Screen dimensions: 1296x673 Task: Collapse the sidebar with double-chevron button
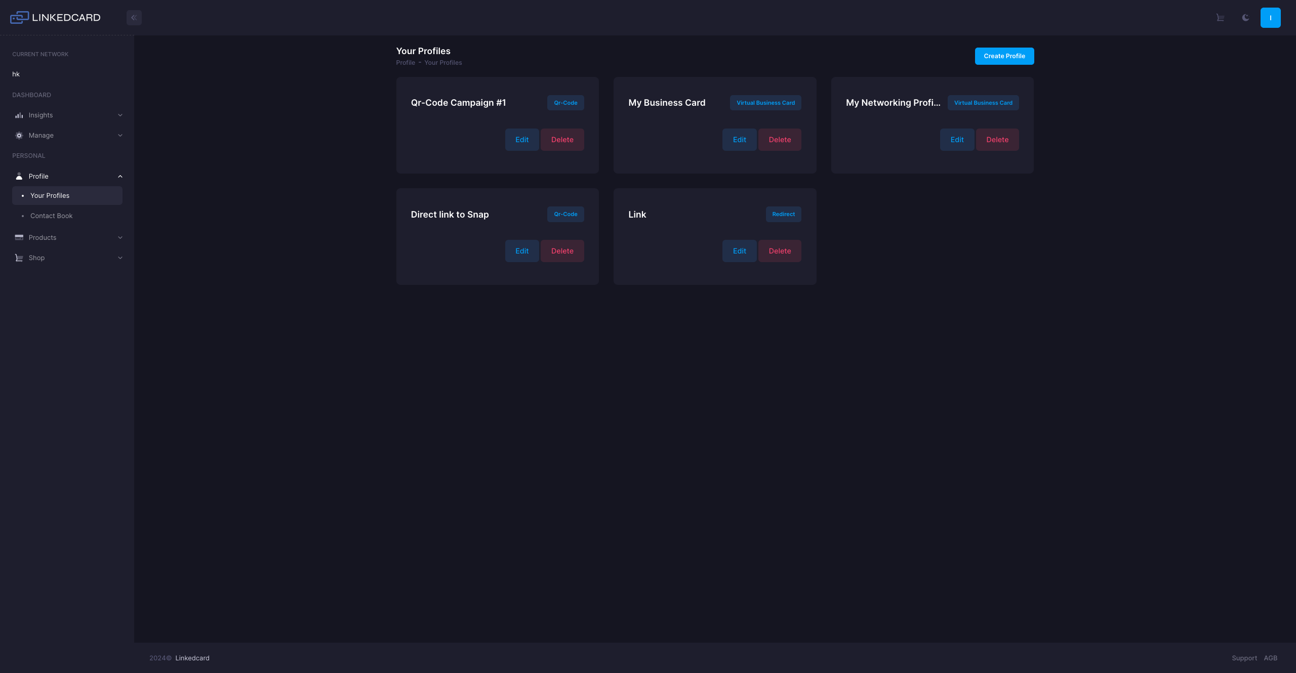point(134,18)
